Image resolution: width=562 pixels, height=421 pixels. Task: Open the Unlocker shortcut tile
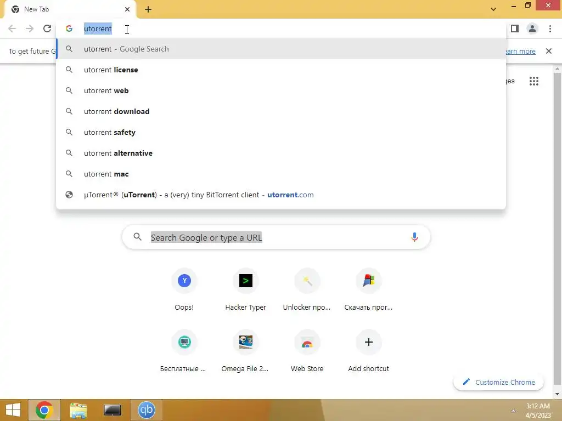(307, 289)
